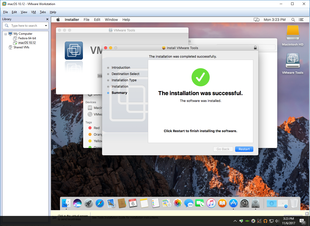Open the Mail app in dock

(x=111, y=203)
